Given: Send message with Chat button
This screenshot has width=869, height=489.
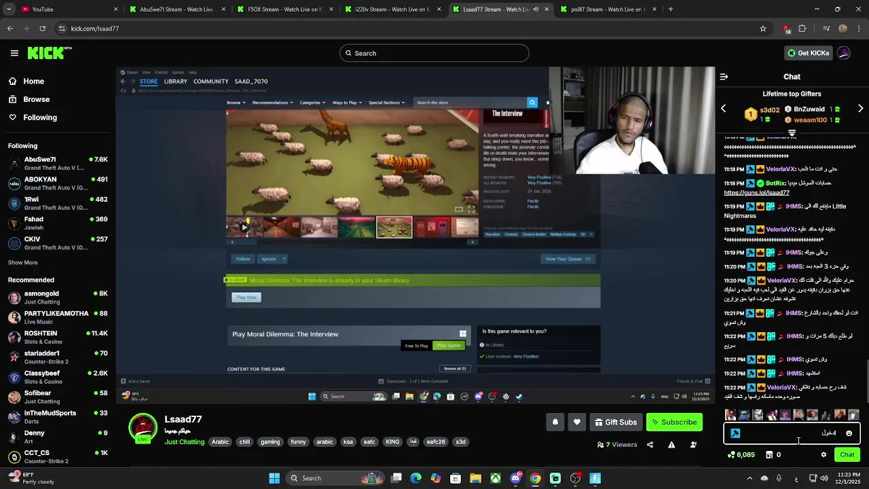Looking at the screenshot, I should (847, 455).
